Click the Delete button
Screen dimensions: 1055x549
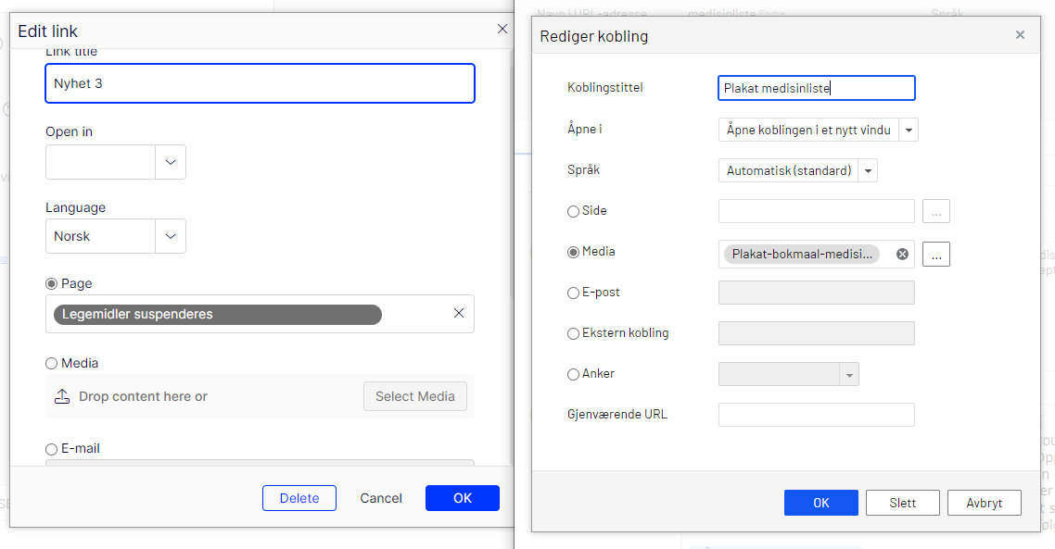coord(299,498)
